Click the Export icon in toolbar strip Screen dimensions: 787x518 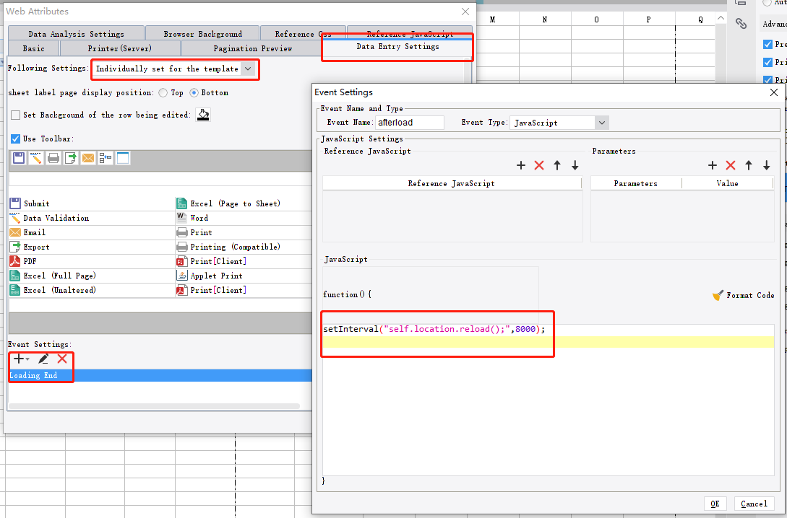pos(71,158)
